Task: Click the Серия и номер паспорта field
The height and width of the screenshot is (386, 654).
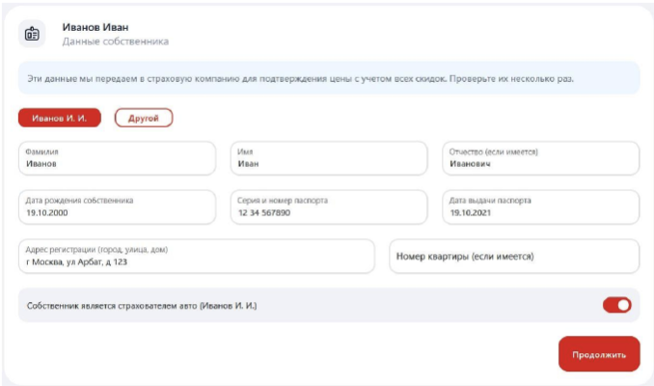Action: (329, 207)
